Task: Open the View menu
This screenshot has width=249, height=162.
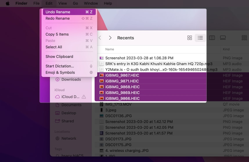Action: click(x=63, y=3)
